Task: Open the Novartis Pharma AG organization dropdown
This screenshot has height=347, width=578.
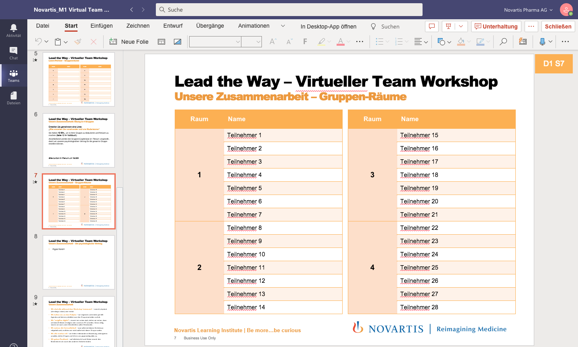Action: pos(528,10)
